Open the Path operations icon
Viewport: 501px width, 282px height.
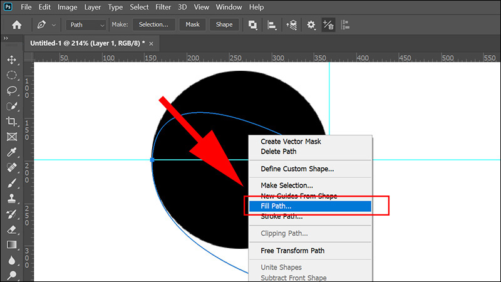(253, 24)
